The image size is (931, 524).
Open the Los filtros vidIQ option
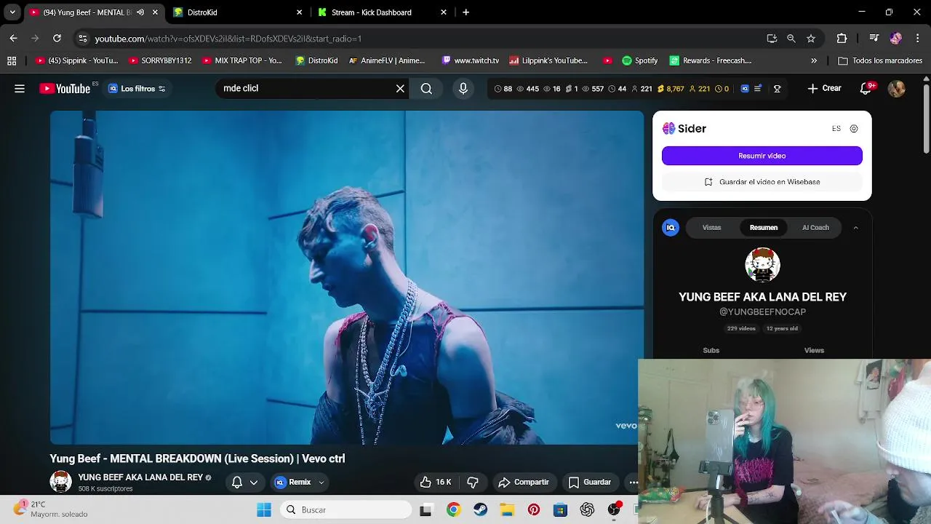[x=137, y=89]
